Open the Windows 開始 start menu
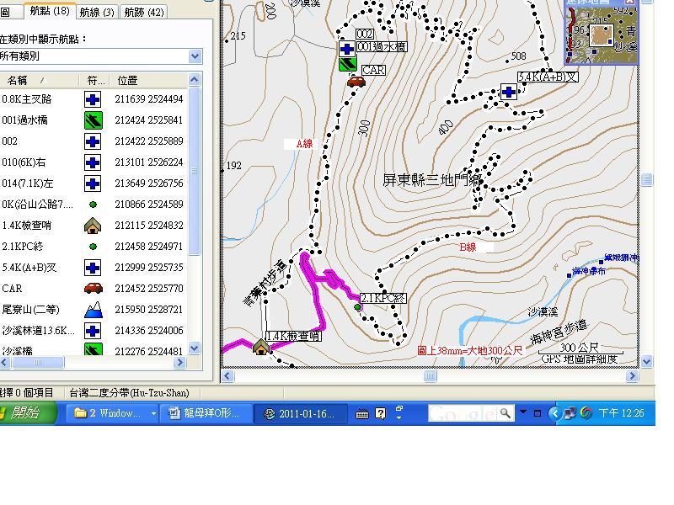Screen dimensions: 674x505 (x=27, y=413)
